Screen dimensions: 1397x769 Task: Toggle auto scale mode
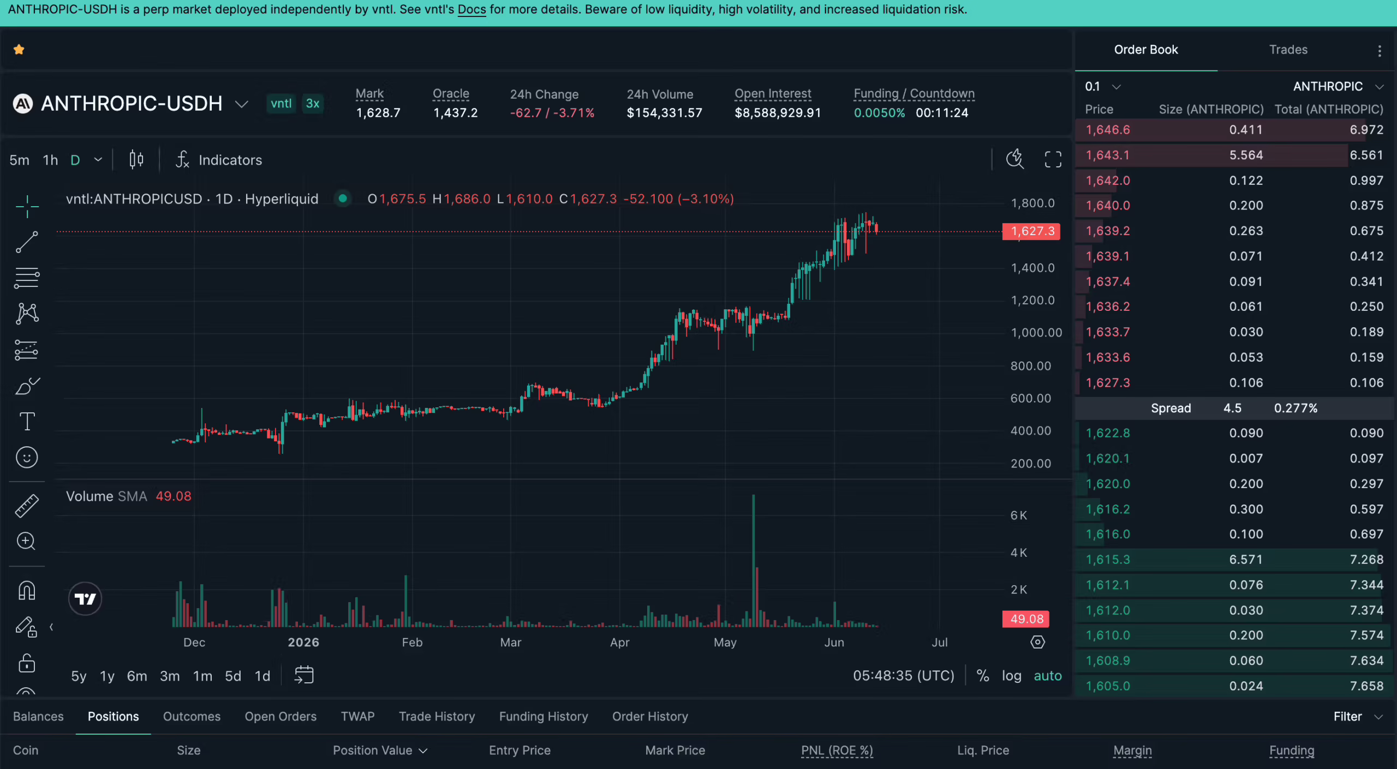click(x=1048, y=676)
